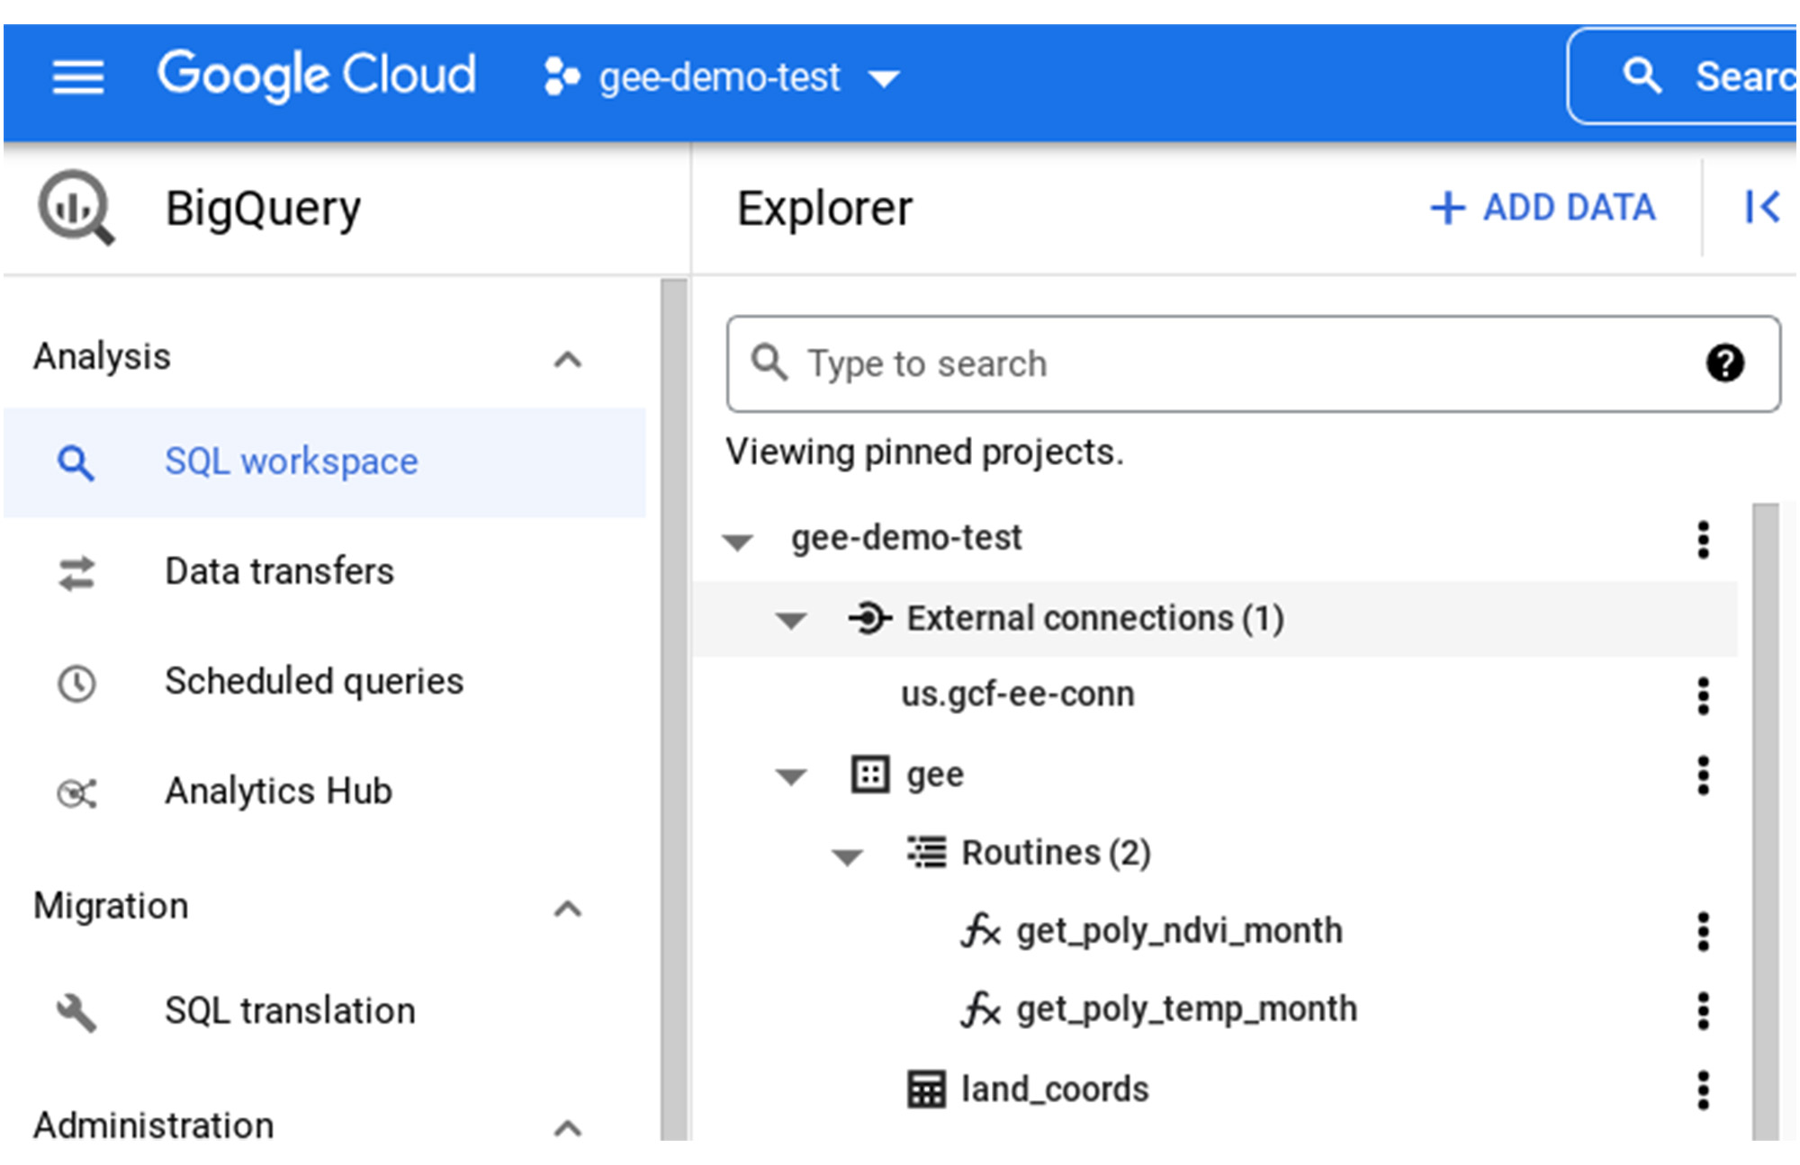This screenshot has width=1800, height=1165.
Task: Click the Data transfers arrows icon
Action: (x=76, y=573)
